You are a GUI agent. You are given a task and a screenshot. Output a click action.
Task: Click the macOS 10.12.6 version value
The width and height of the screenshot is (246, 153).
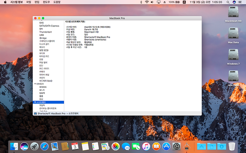point(97,27)
